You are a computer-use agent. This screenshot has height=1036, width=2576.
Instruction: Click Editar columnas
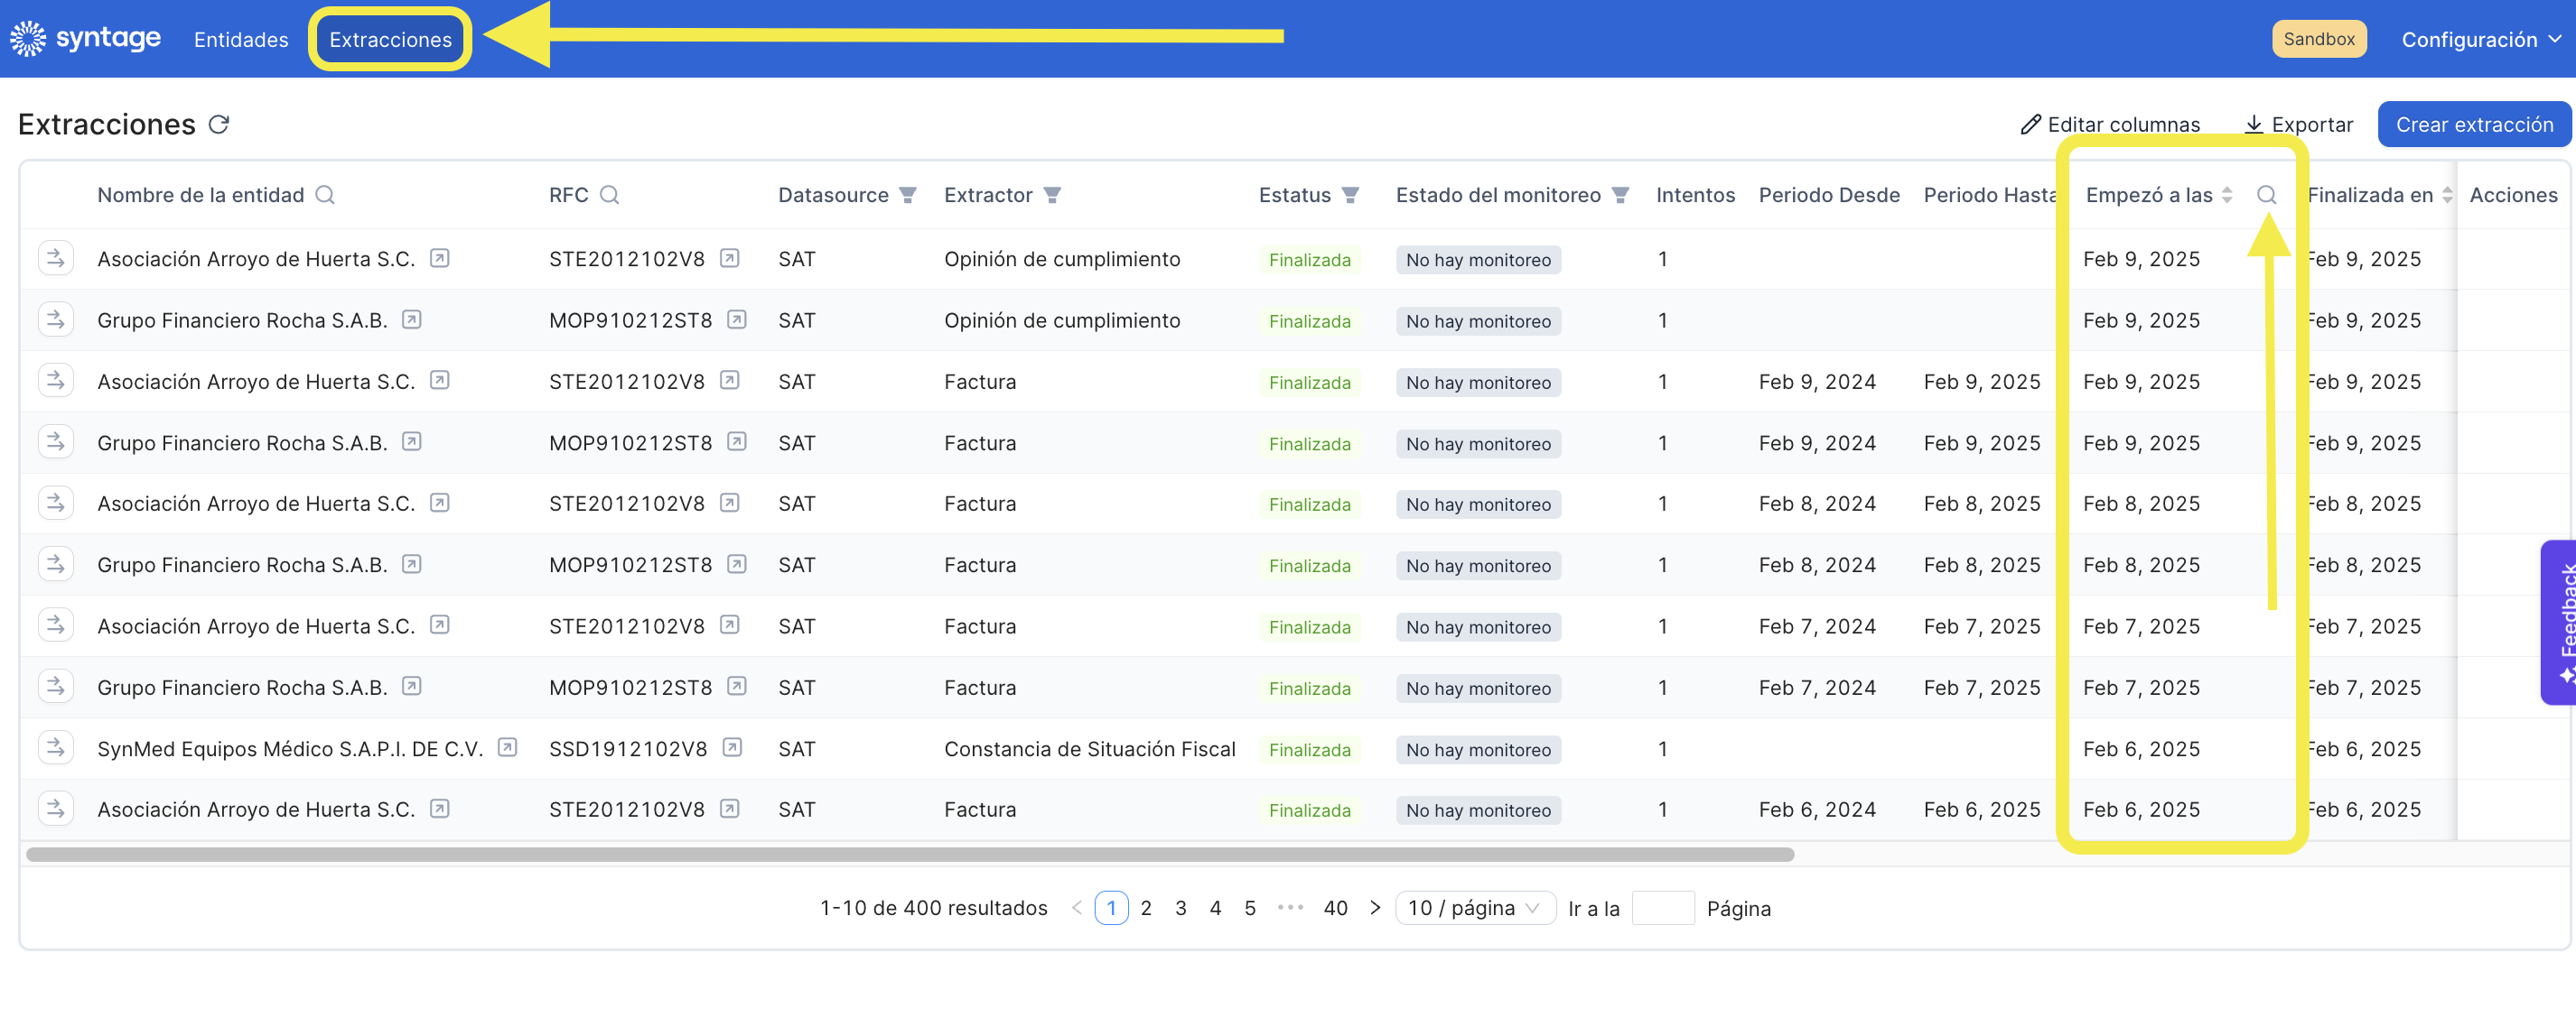(x=2110, y=125)
